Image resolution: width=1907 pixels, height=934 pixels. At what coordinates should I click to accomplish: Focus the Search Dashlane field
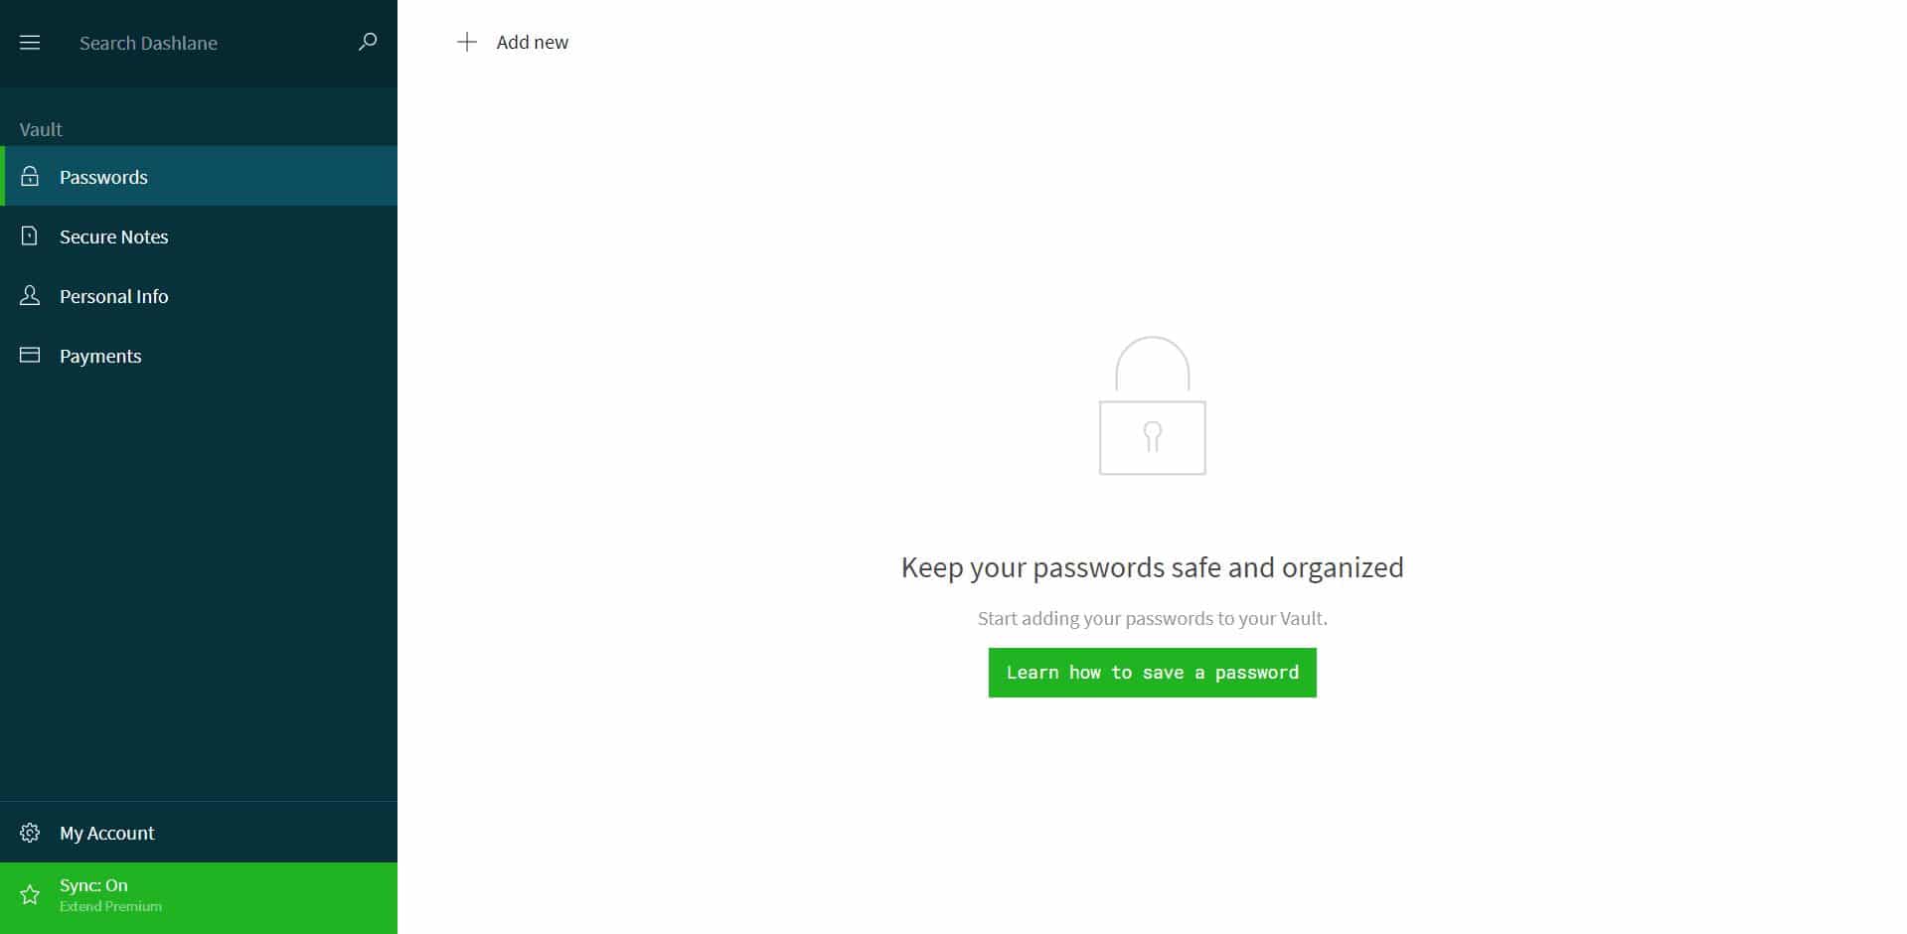tap(209, 43)
